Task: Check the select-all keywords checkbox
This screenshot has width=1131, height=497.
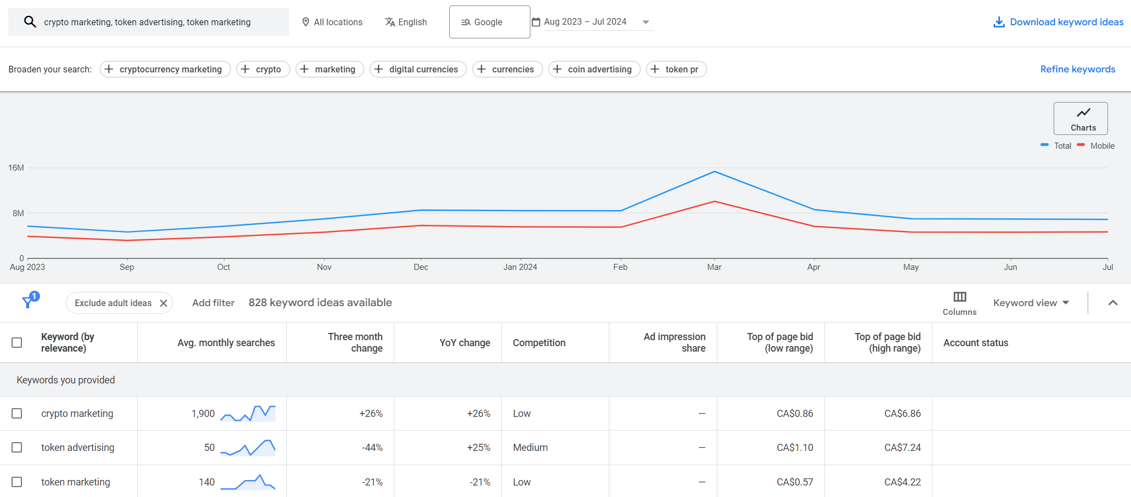Action: 17,342
